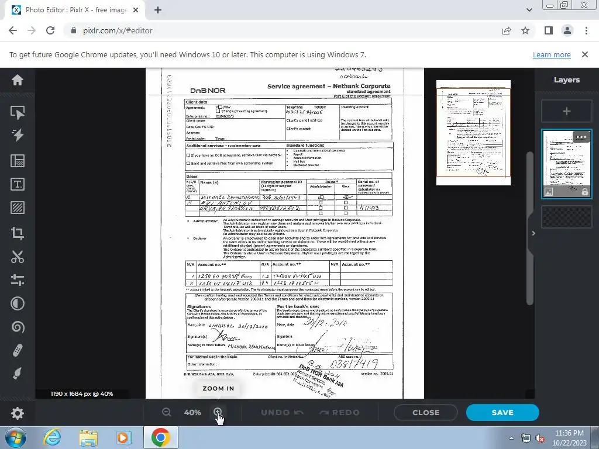
Task: Open the Chrome three-dot menu
Action: coord(586,30)
